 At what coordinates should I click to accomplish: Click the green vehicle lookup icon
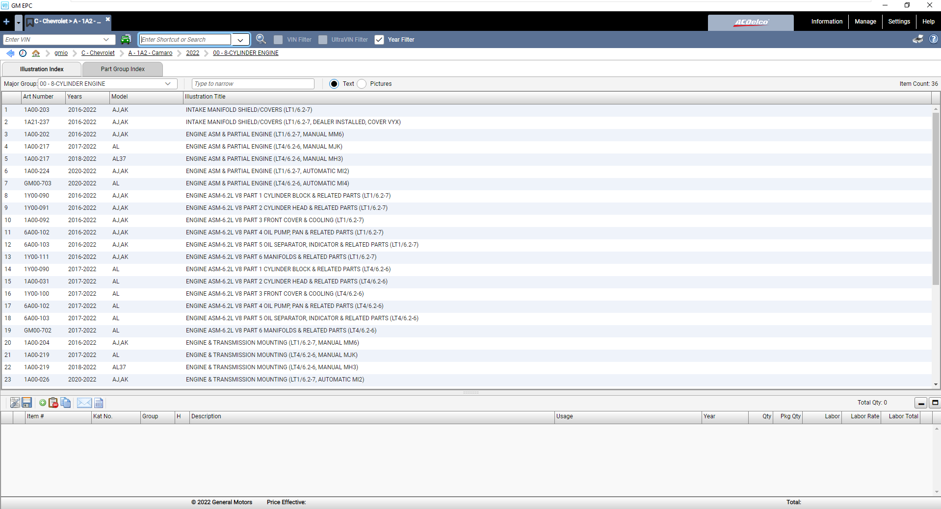tap(126, 39)
